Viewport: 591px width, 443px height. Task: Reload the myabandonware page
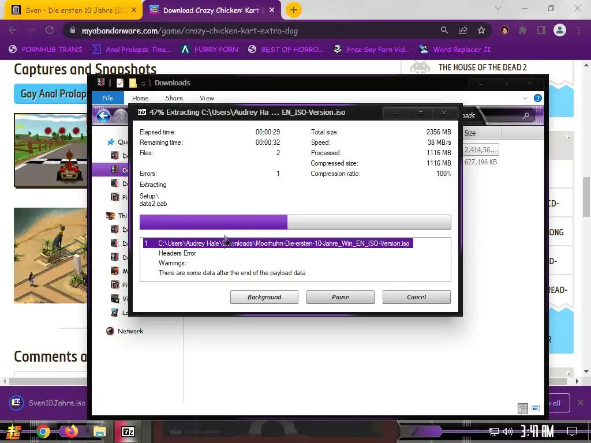[x=50, y=30]
